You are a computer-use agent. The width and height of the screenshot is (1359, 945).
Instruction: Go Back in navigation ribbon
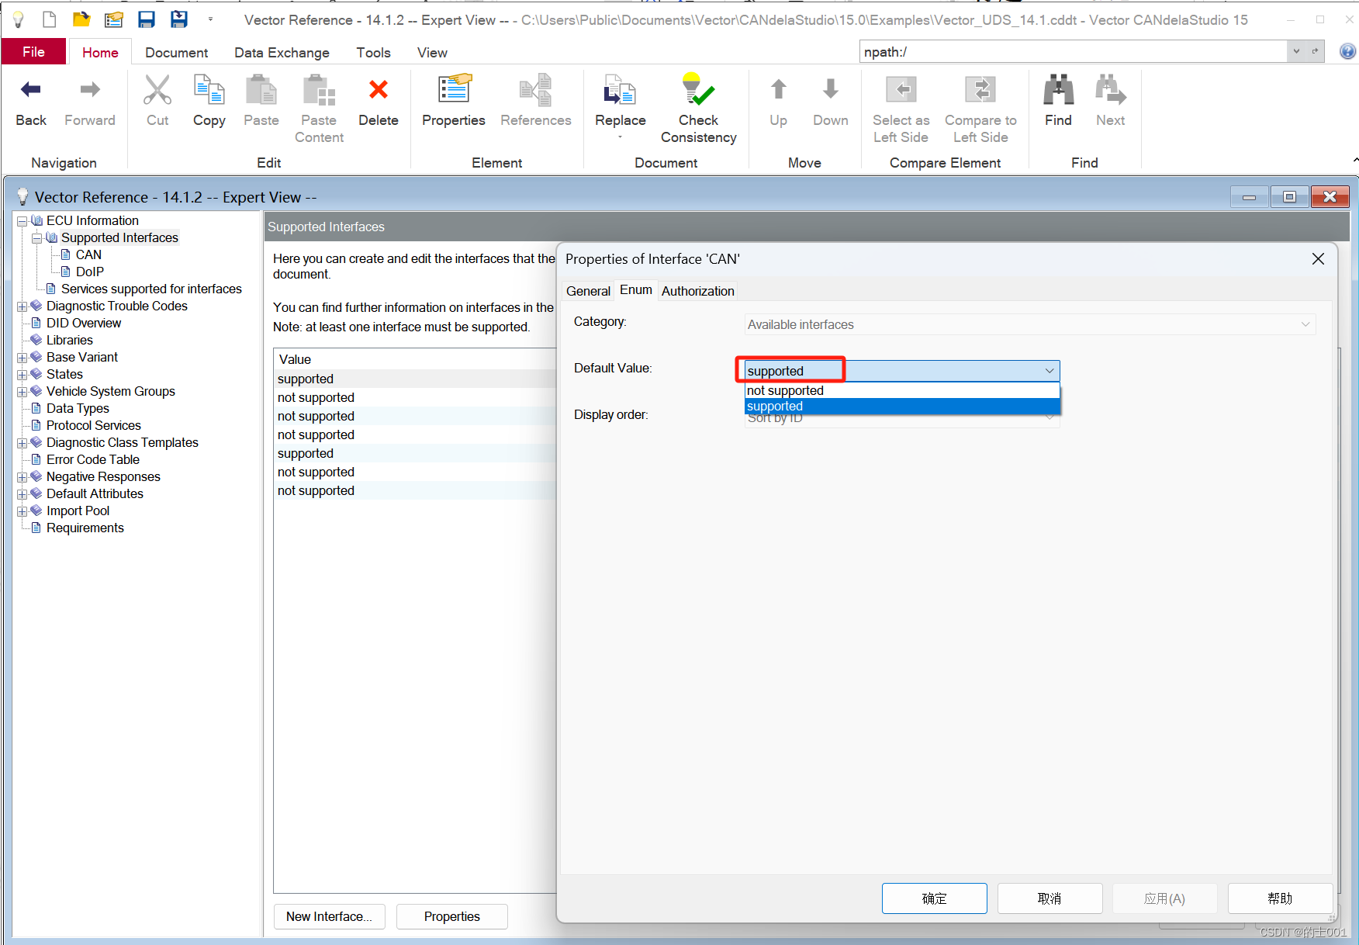point(31,101)
